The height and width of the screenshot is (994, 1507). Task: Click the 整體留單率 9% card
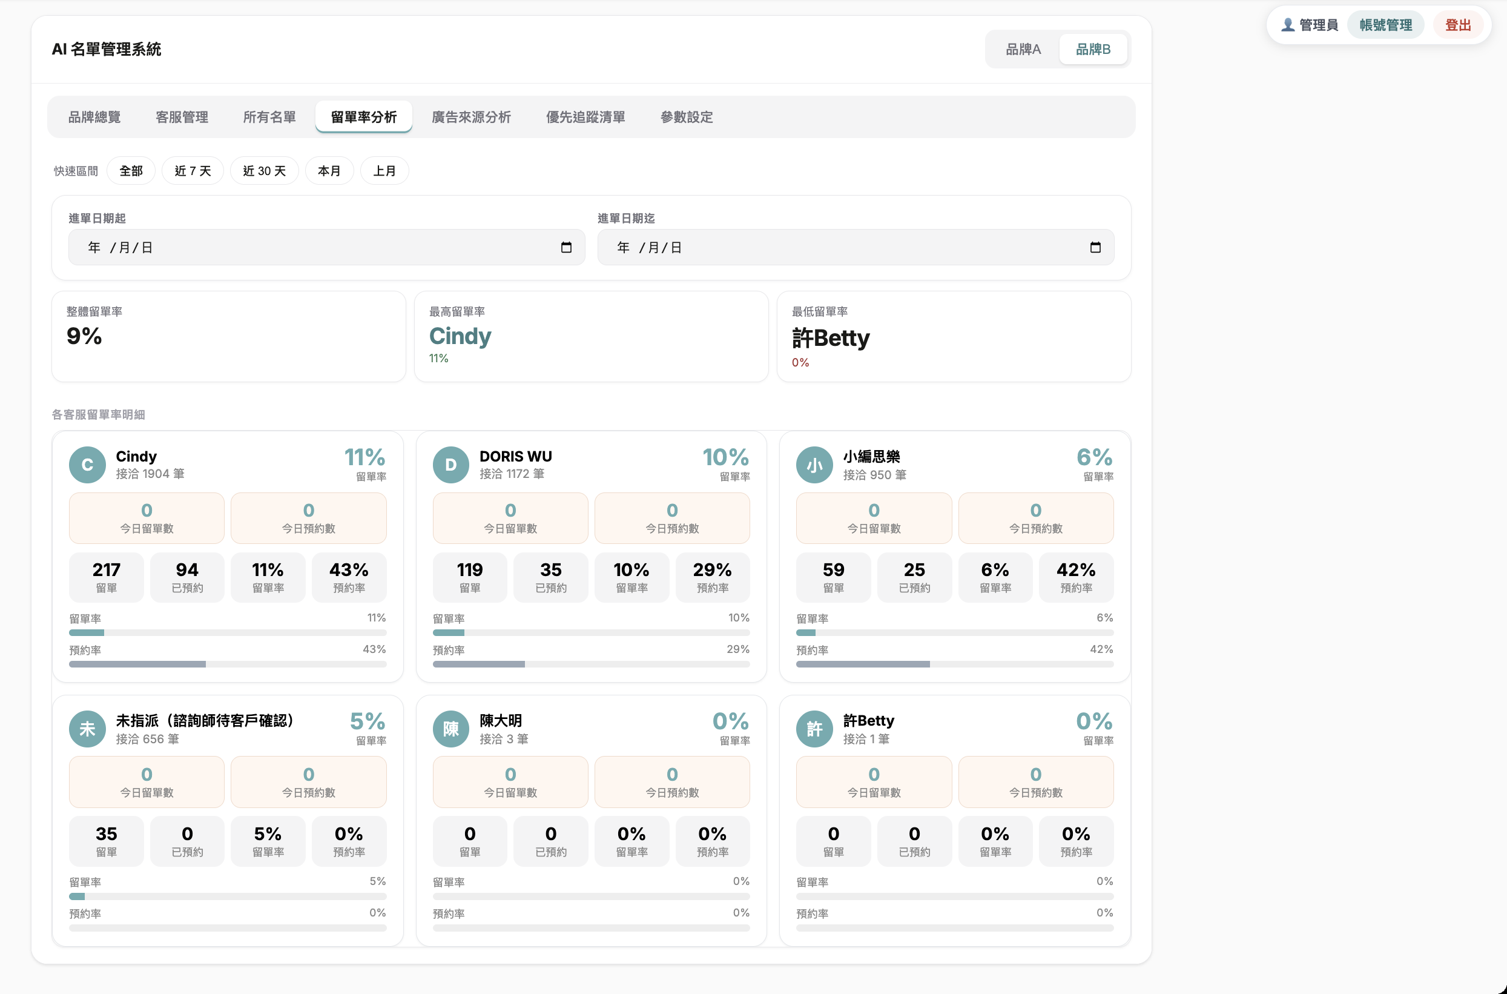229,337
